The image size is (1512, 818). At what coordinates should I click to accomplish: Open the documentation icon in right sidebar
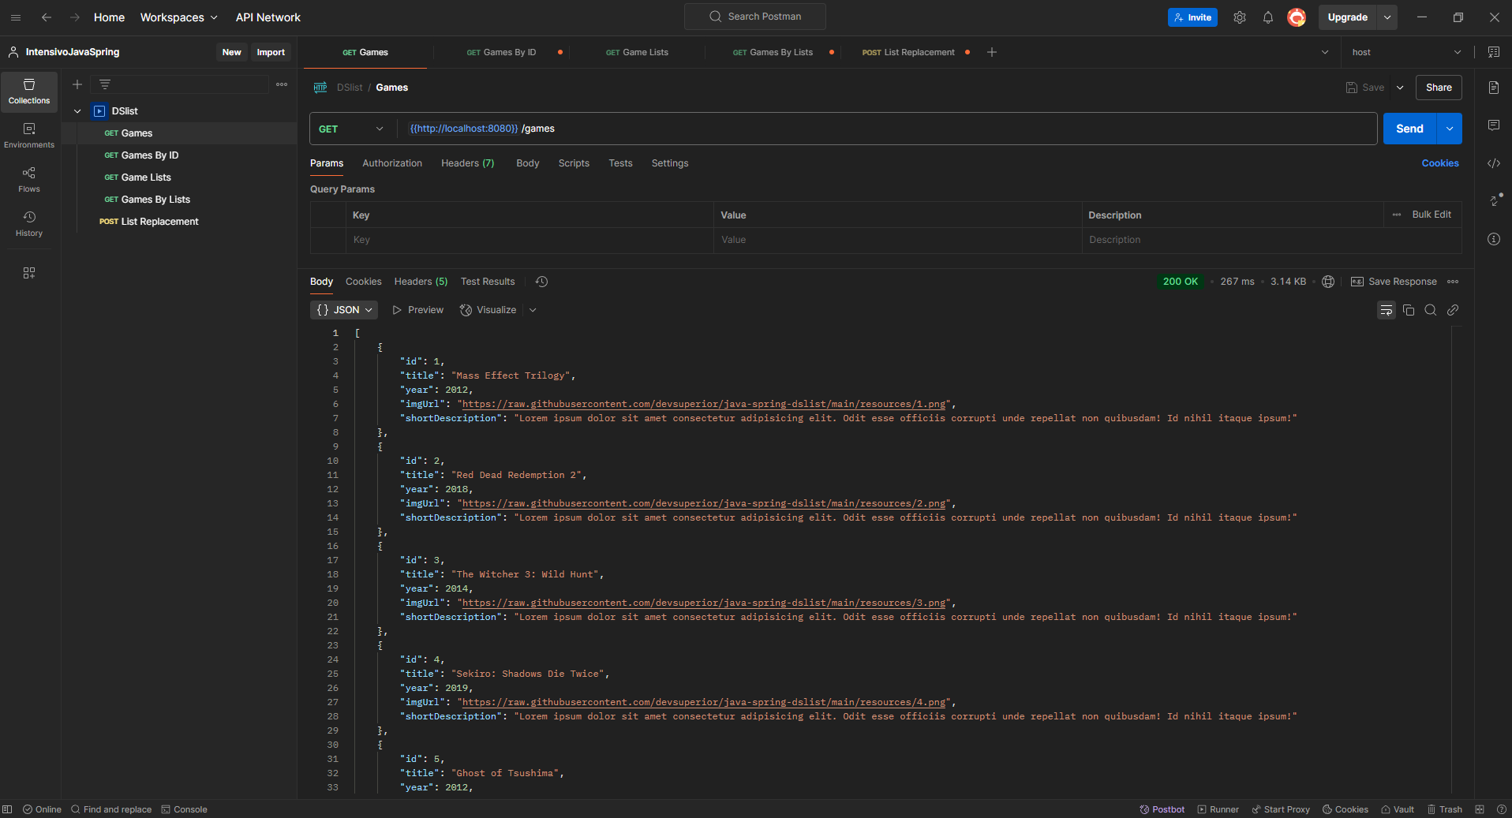point(1494,88)
